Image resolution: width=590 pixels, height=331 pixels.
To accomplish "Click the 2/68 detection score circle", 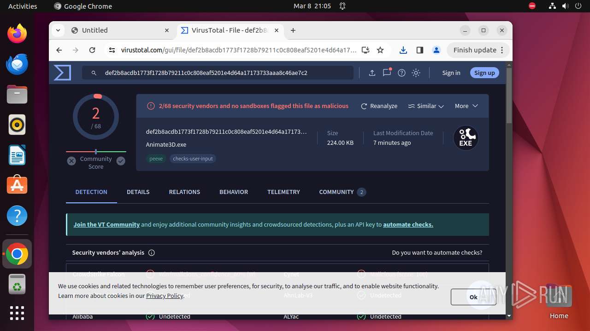I will point(96,117).
